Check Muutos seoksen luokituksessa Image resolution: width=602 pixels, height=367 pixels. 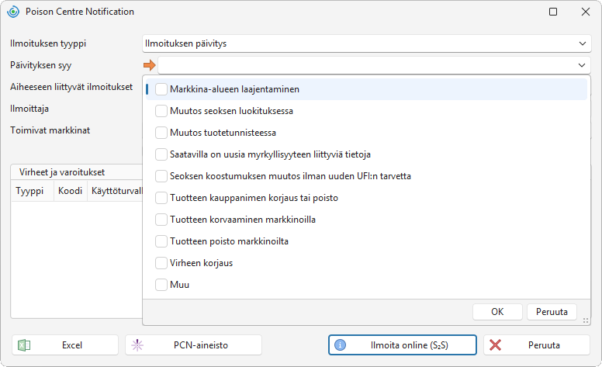(161, 111)
